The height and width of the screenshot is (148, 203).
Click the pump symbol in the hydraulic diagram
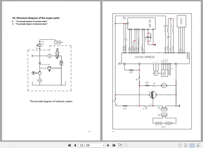(x=40, y=73)
